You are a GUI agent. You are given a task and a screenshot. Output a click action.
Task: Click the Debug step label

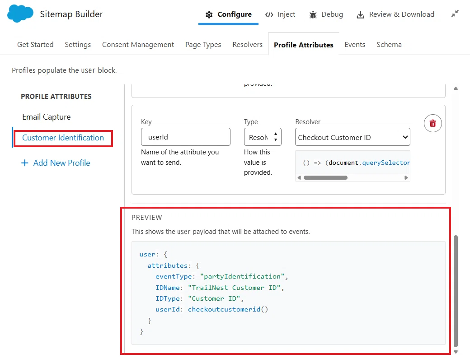click(332, 14)
